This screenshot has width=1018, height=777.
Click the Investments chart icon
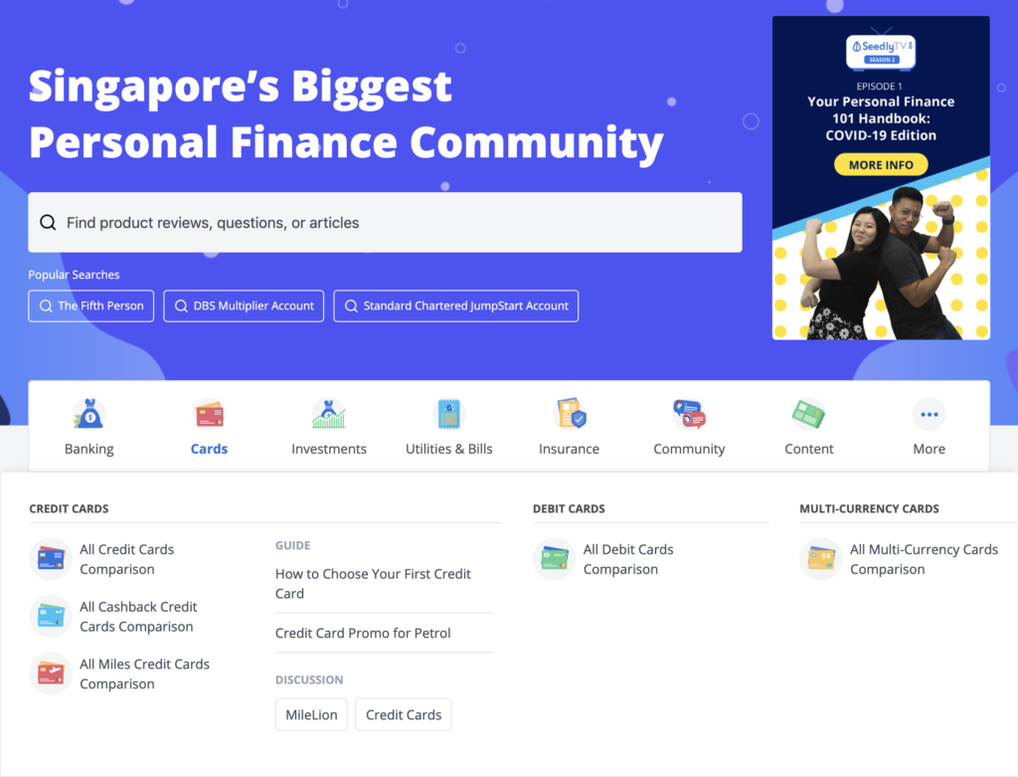tap(328, 414)
